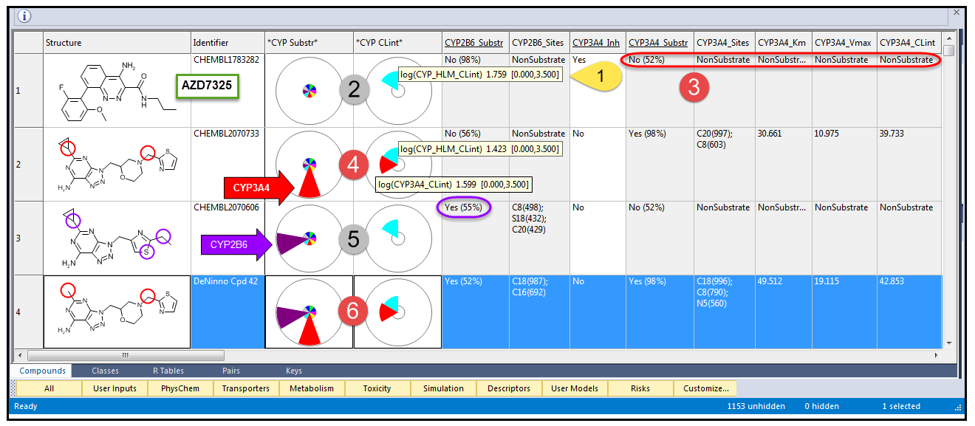Click the CYP CLint star plot for CHEMBL2070606
975x426 pixels.
397,238
